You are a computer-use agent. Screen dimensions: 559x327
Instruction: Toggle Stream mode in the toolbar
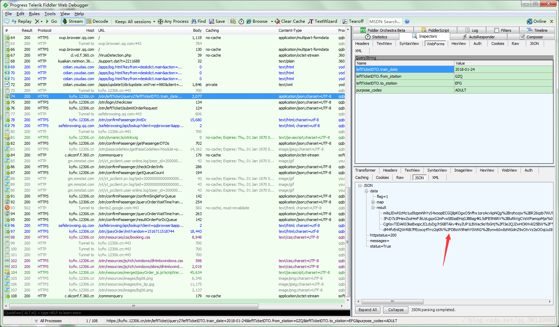click(x=73, y=21)
